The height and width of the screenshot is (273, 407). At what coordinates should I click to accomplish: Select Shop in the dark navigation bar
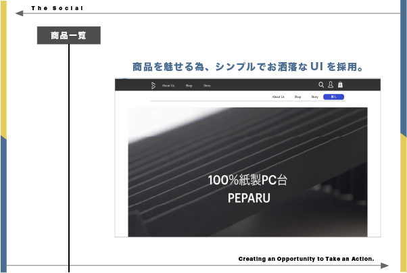tap(189, 86)
